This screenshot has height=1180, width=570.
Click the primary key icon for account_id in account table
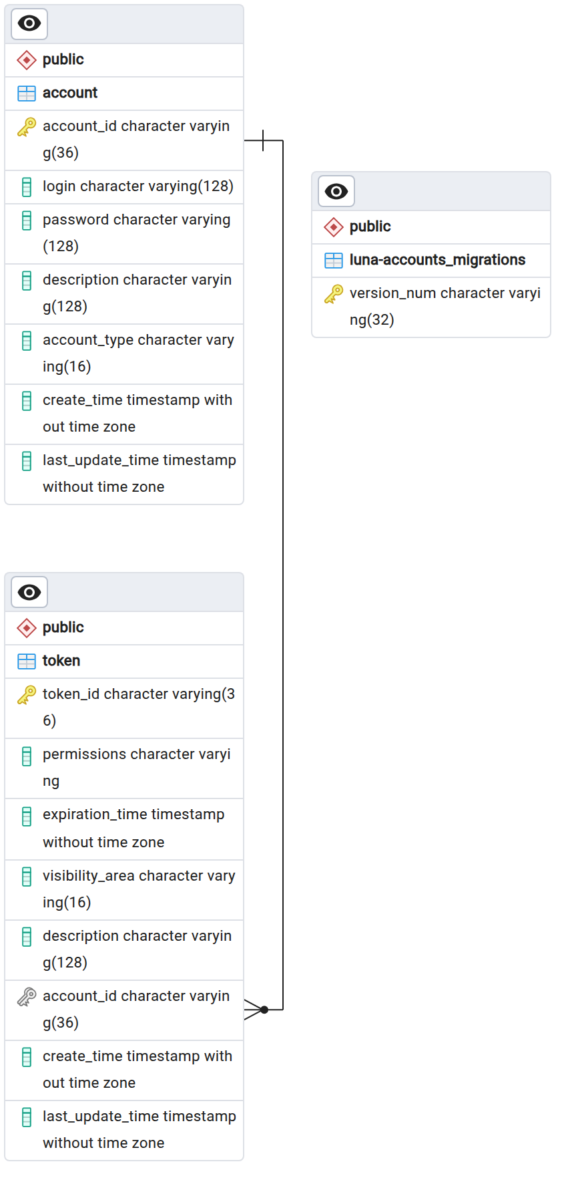coord(27,127)
